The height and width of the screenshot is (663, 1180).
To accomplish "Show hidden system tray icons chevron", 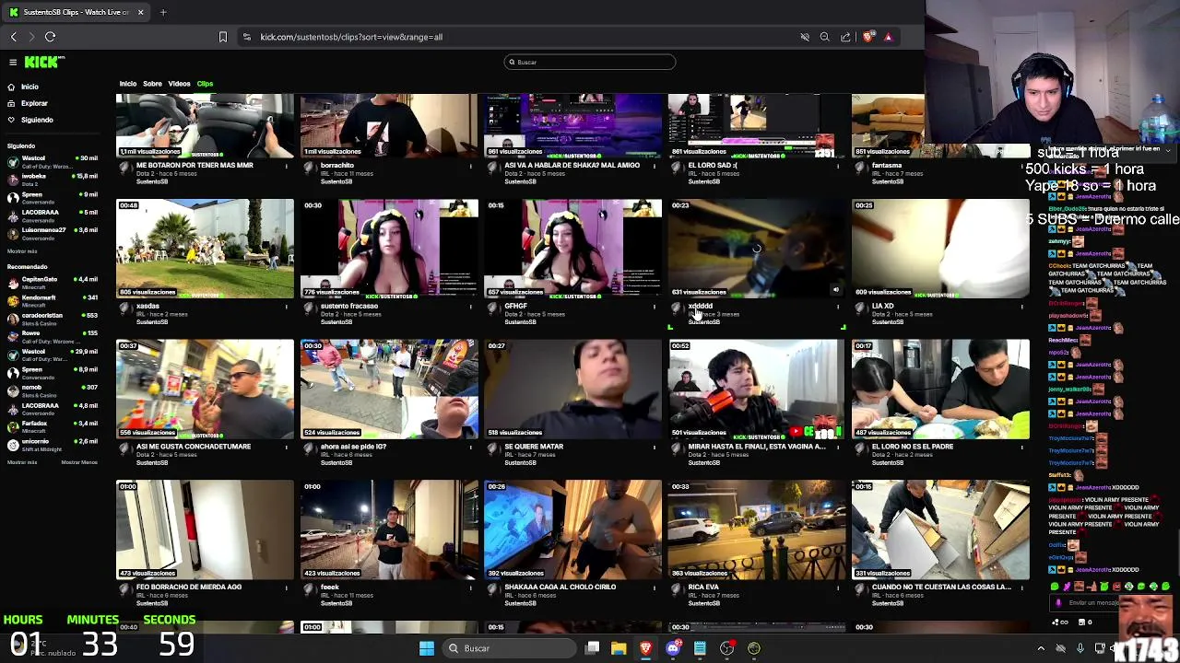I will pyautogui.click(x=1041, y=648).
